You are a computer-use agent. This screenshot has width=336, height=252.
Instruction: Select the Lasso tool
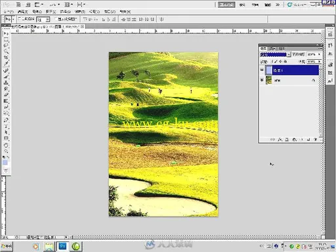click(x=6, y=45)
